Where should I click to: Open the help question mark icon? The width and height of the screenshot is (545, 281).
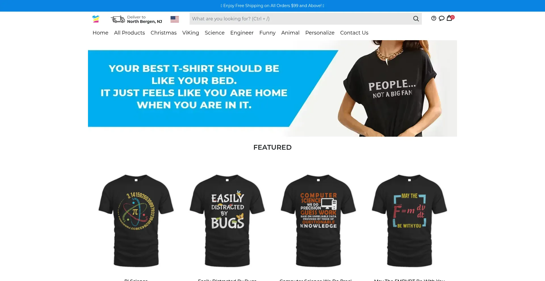tap(433, 18)
